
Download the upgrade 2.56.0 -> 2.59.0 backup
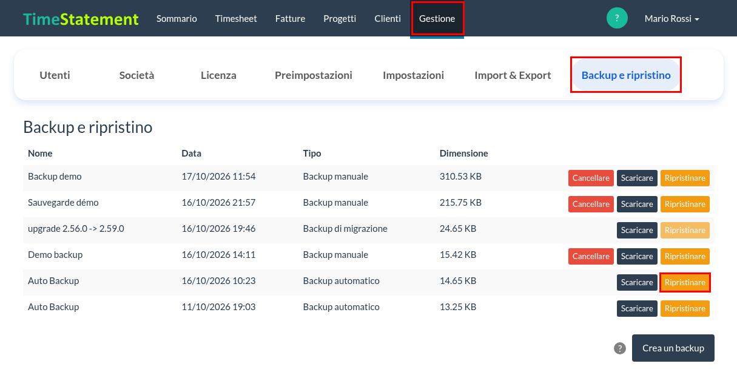637,231
